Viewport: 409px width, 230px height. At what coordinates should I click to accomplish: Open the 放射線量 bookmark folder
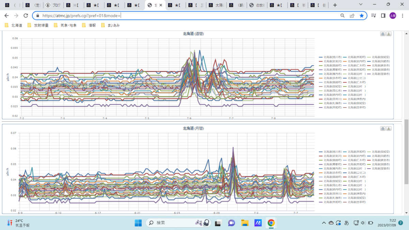(x=38, y=25)
